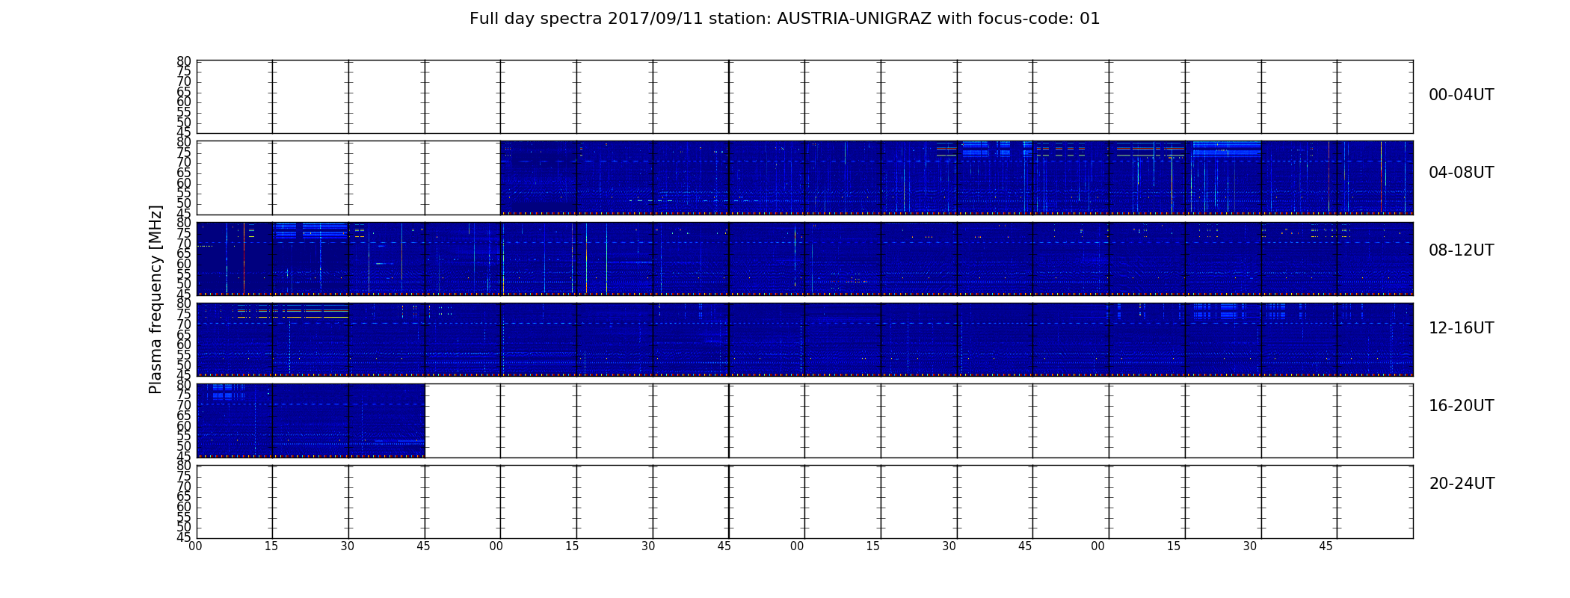Select the "12-16UT" row label
The image size is (1570, 598).
(x=1461, y=328)
